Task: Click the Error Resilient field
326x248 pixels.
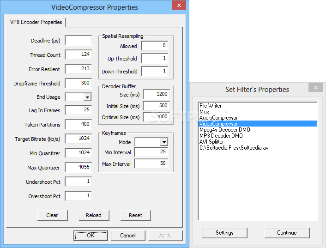Action: (x=78, y=69)
